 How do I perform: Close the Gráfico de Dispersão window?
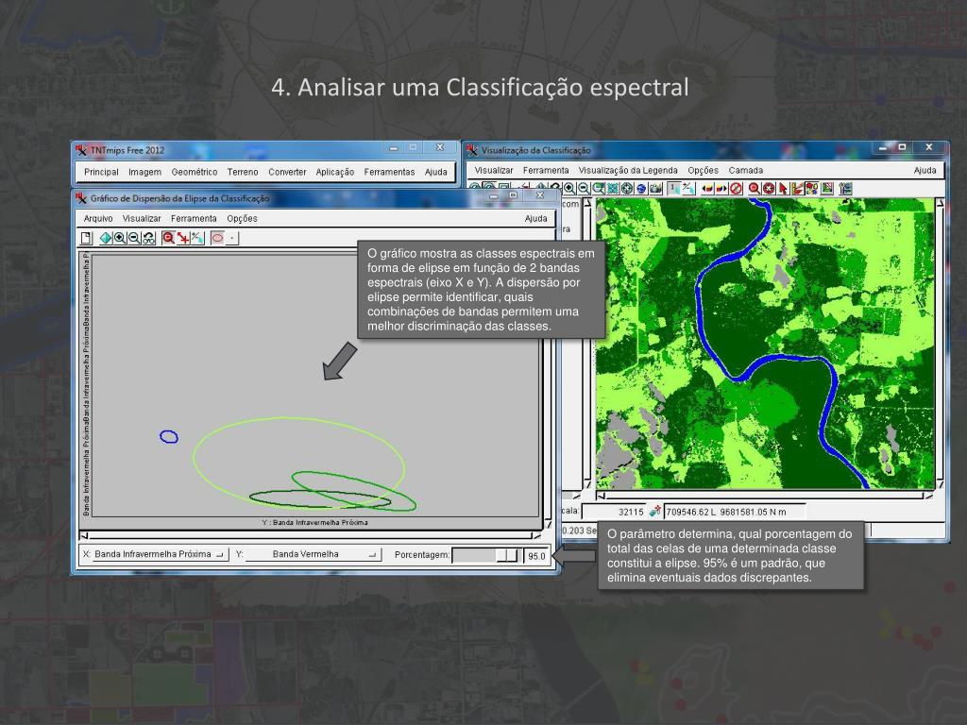539,195
